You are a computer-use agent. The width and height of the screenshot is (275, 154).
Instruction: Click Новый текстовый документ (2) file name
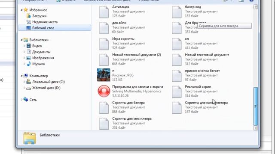tap(137, 55)
